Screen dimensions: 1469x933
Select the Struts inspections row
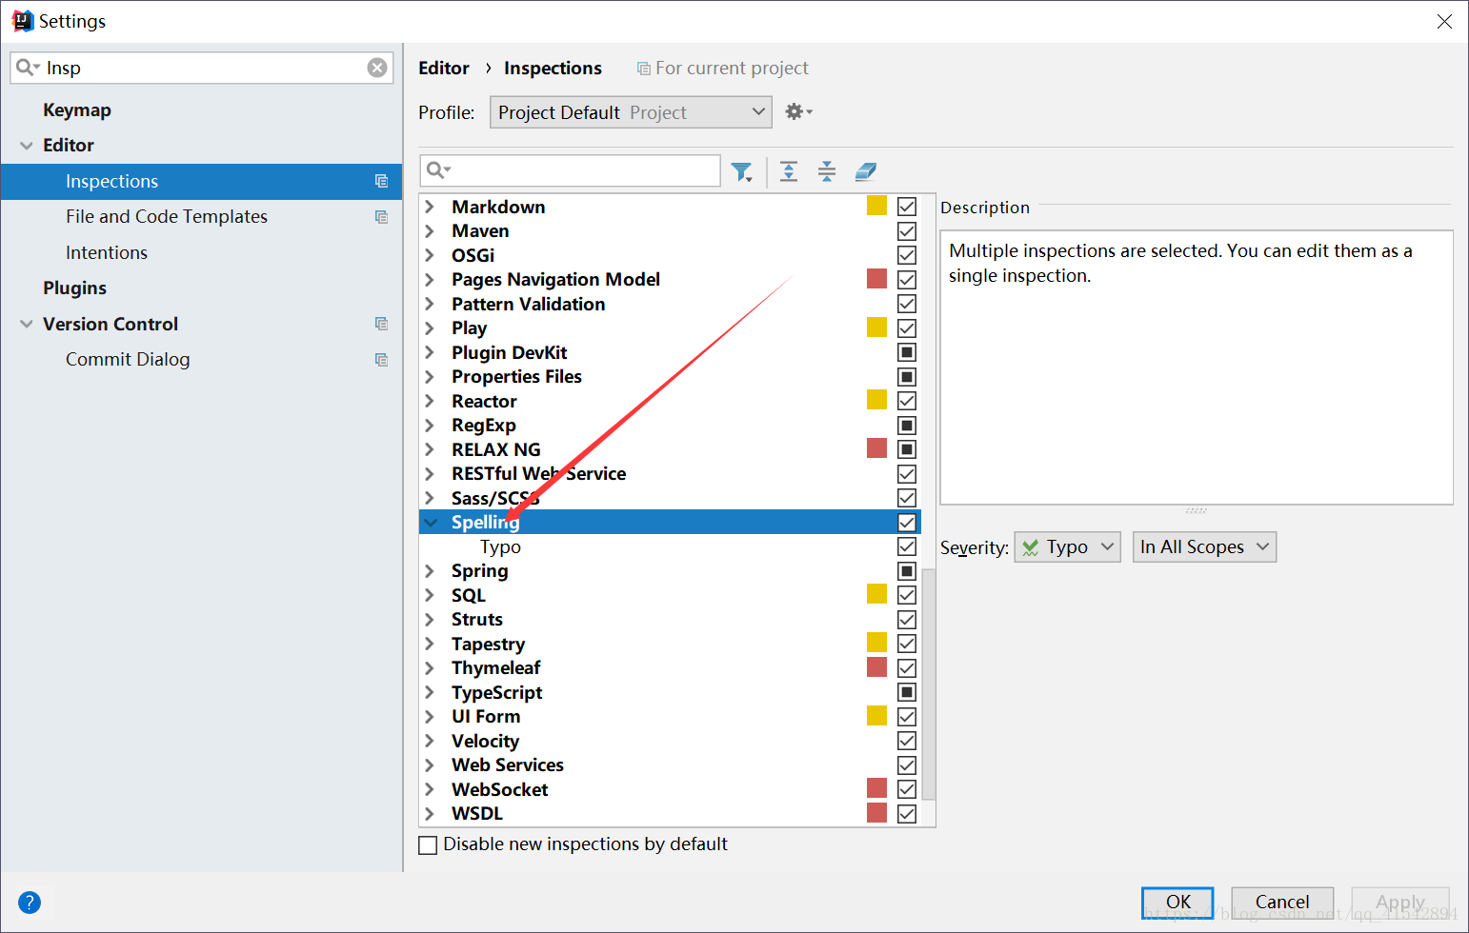670,620
